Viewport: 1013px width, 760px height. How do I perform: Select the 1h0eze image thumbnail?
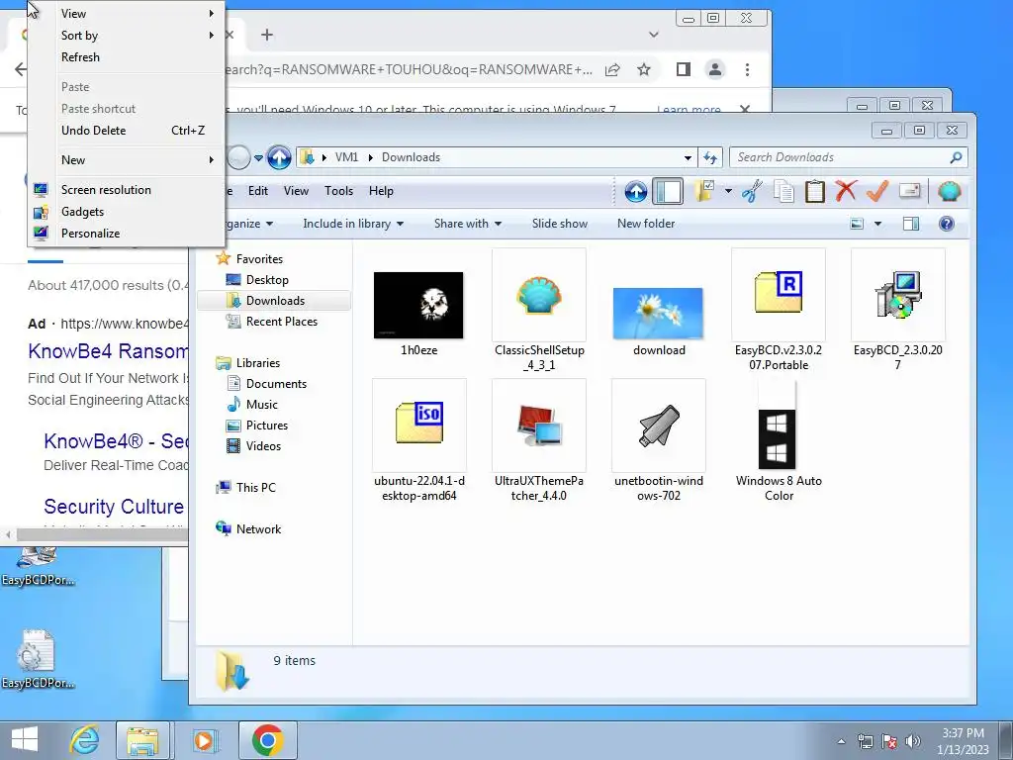tap(418, 305)
